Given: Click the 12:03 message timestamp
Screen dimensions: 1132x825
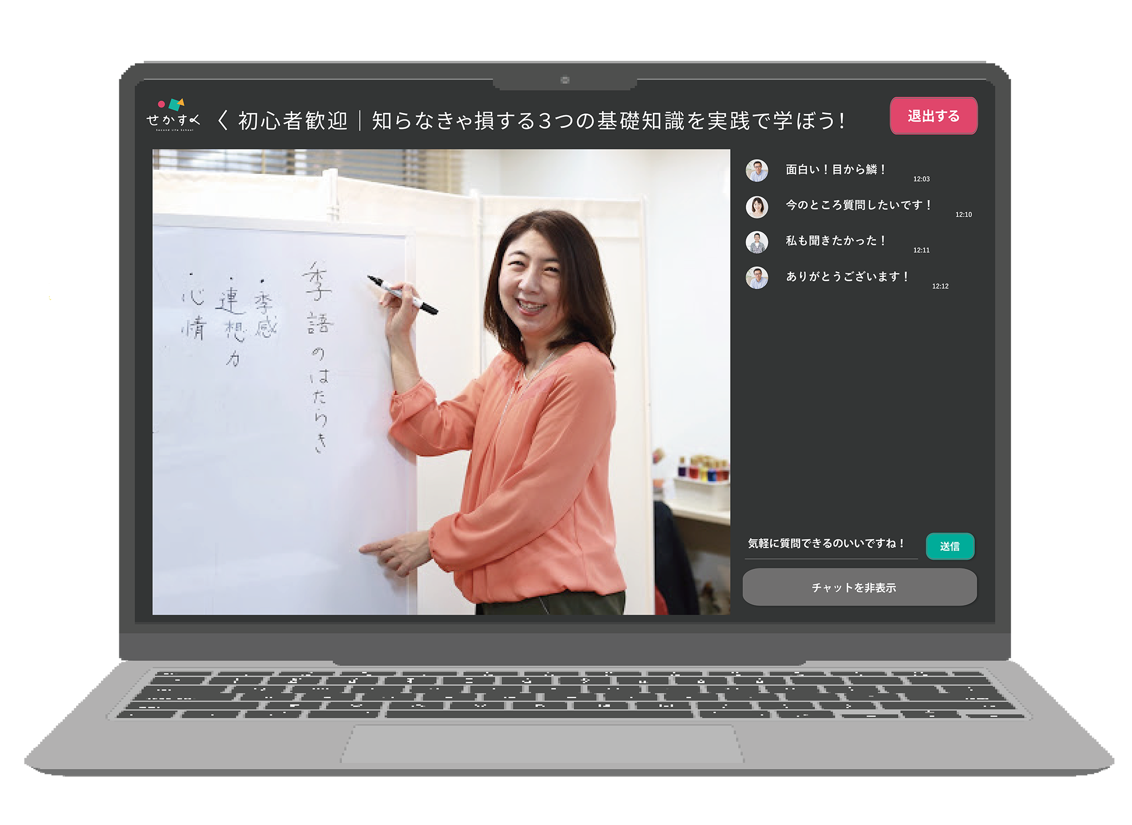Looking at the screenshot, I should click(921, 179).
